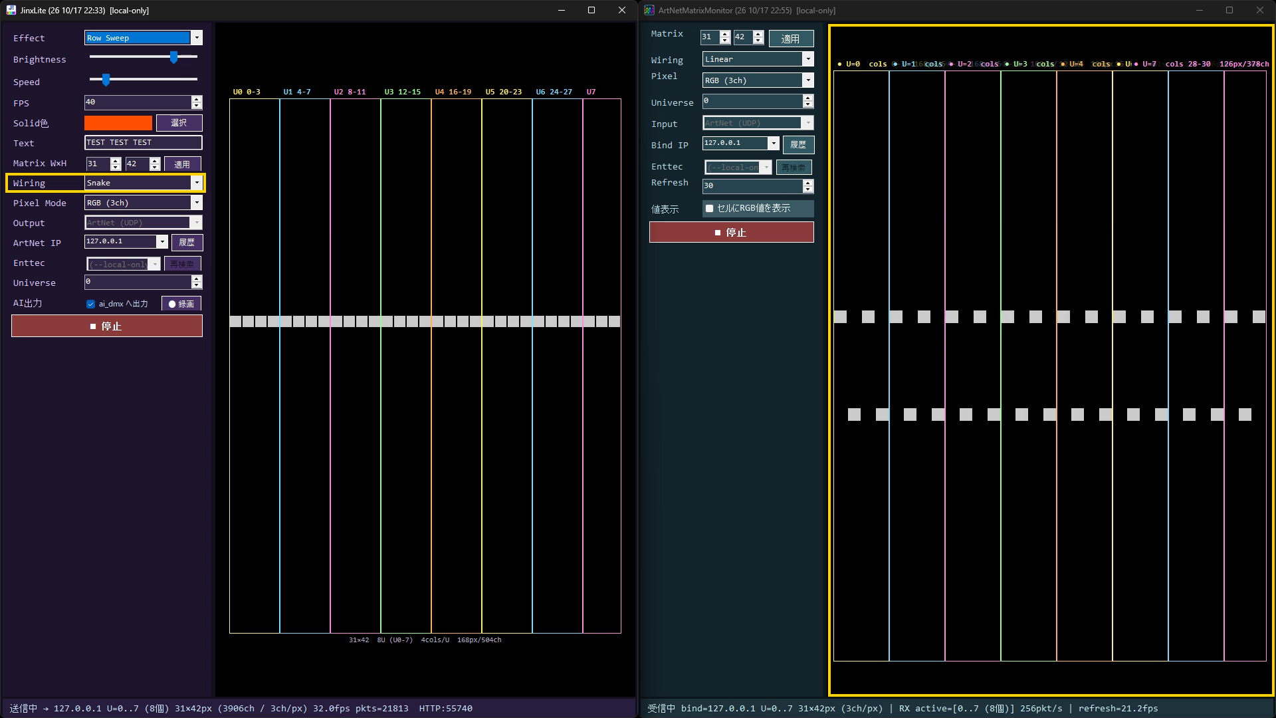Click the HTTP:55740 status bar text
Image resolution: width=1276 pixels, height=718 pixels.
(x=446, y=709)
